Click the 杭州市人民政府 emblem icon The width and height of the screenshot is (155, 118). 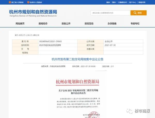(28, 2)
